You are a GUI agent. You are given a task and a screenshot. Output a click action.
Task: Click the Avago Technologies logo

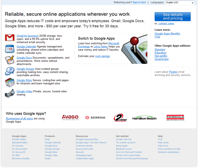[70, 118]
